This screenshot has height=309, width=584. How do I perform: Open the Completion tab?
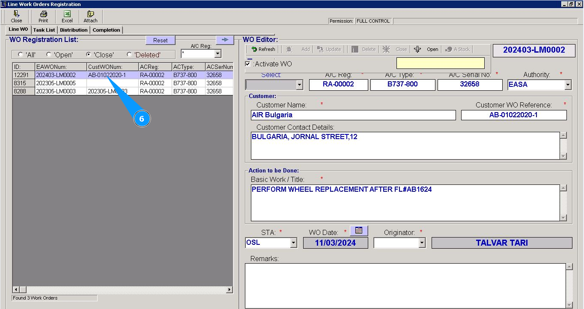106,30
